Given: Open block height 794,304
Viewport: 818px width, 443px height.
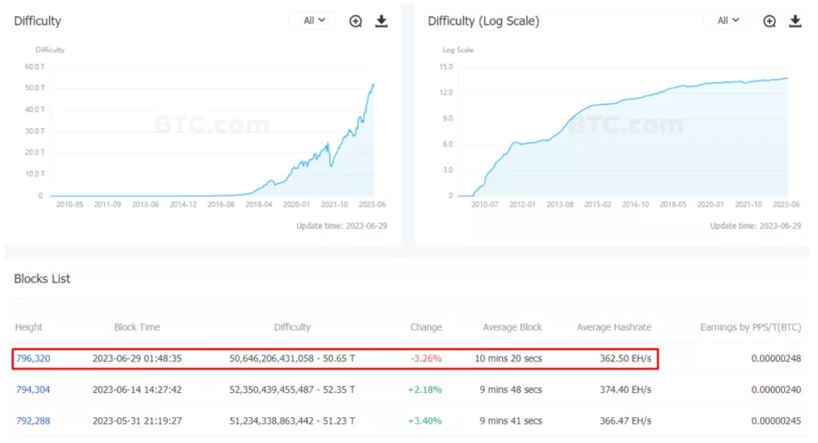Looking at the screenshot, I should click(x=33, y=390).
